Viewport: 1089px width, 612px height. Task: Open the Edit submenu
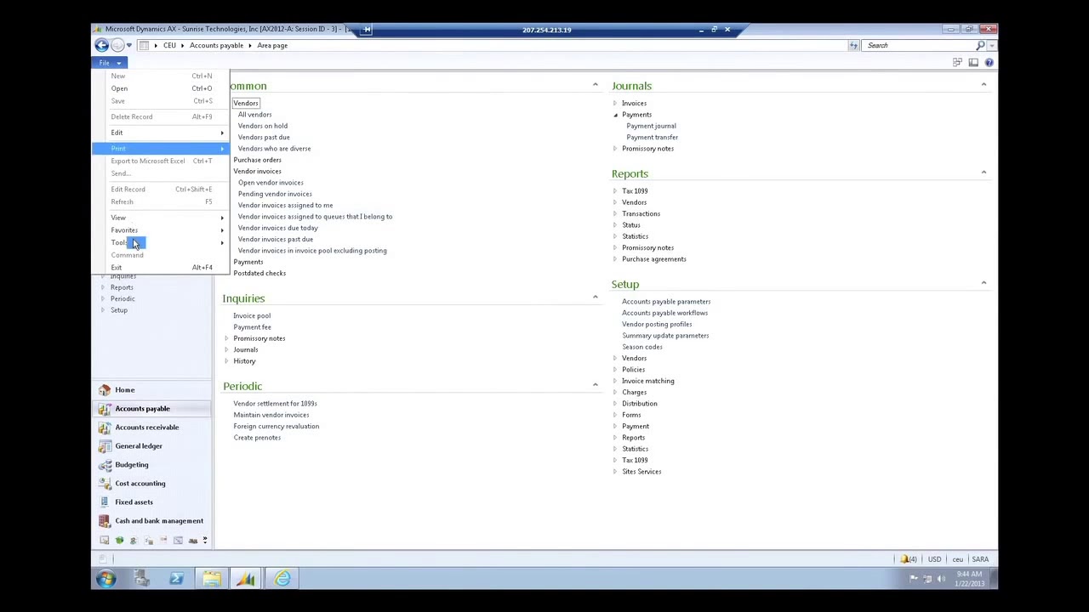tap(162, 133)
